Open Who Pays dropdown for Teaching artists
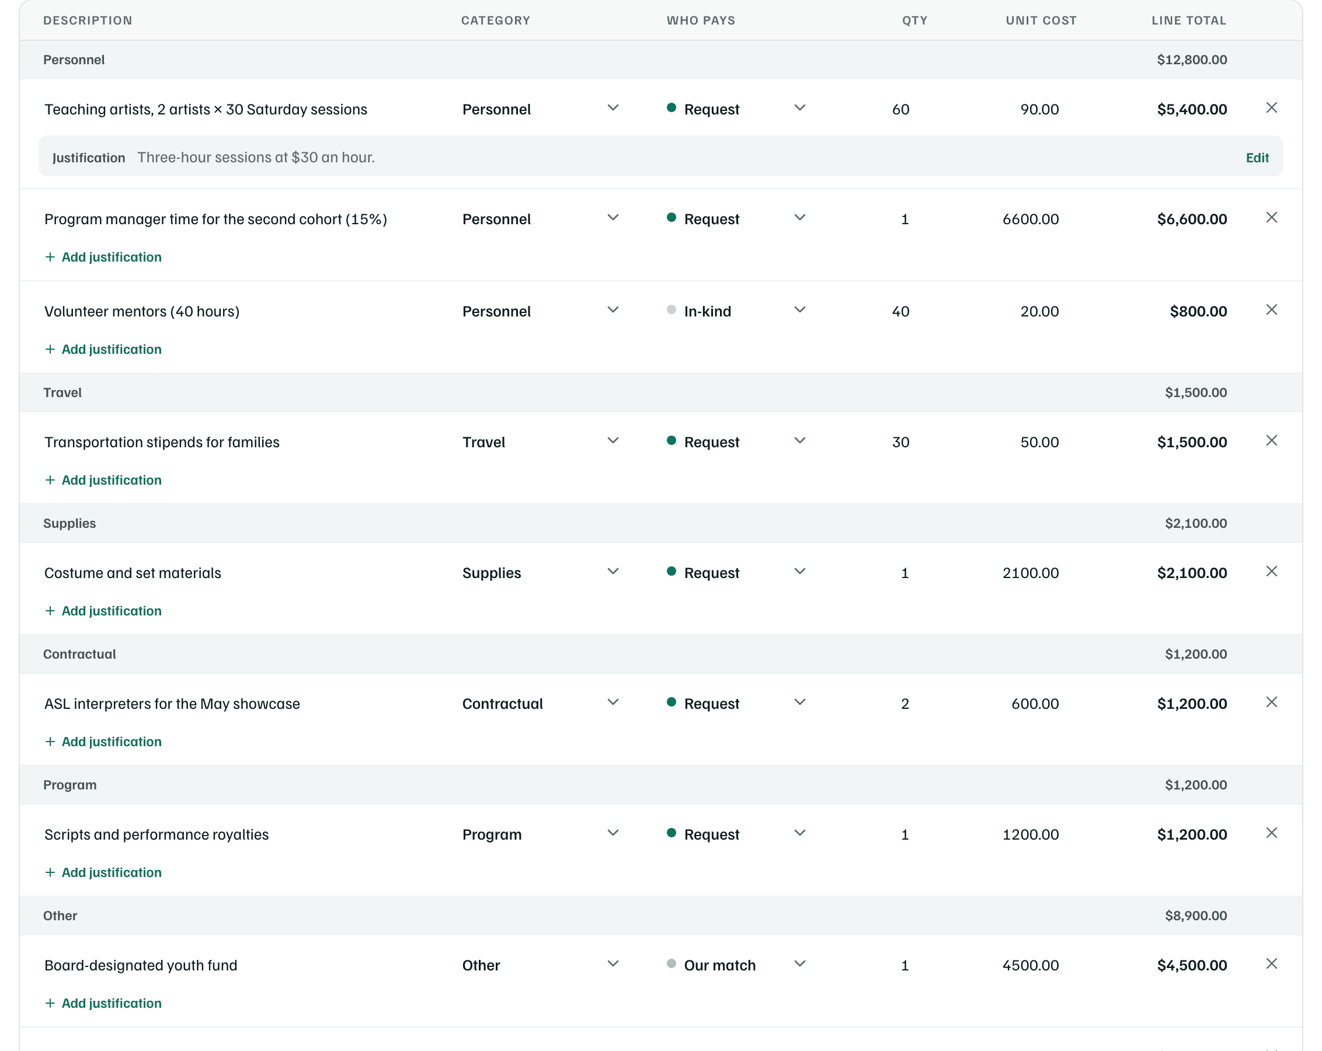The width and height of the screenshot is (1322, 1051). (736, 109)
